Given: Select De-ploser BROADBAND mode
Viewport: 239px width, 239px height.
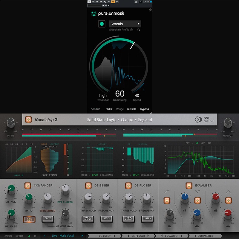Looking at the screenshot, I should tap(147, 175).
